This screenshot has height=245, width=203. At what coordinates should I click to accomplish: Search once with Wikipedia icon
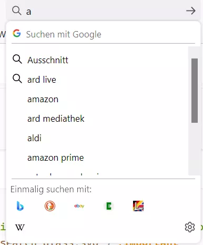click(20, 227)
